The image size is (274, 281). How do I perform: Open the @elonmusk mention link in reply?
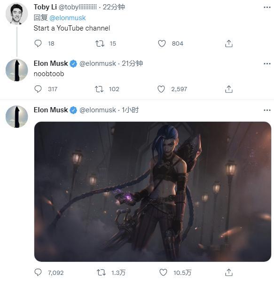[68, 18]
